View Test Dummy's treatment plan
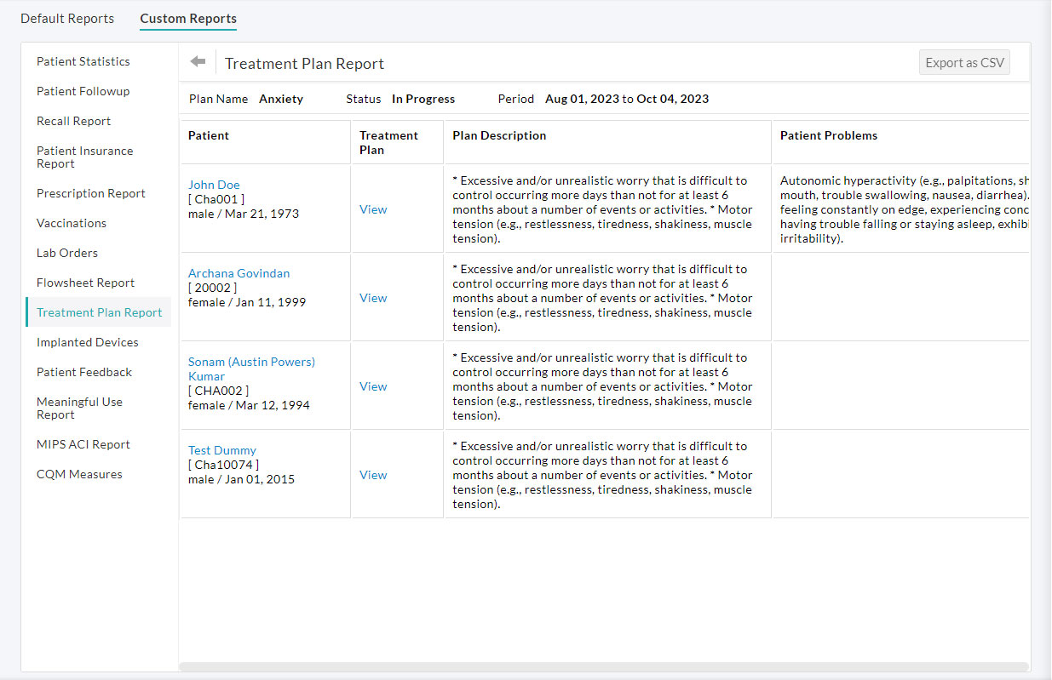This screenshot has height=680, width=1052. pyautogui.click(x=372, y=474)
